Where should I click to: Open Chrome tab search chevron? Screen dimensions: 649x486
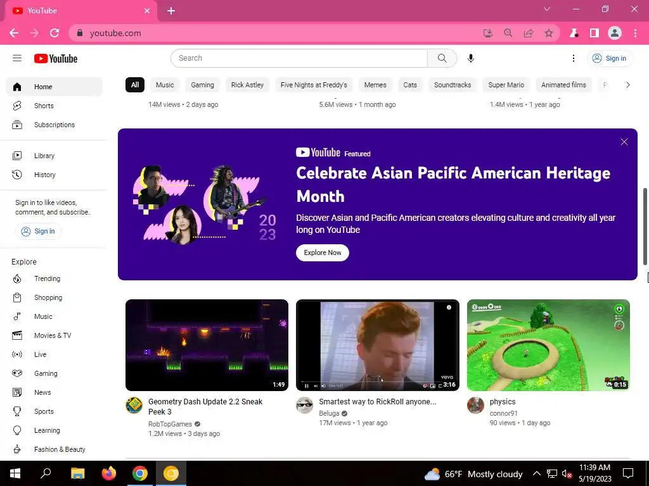(x=547, y=9)
